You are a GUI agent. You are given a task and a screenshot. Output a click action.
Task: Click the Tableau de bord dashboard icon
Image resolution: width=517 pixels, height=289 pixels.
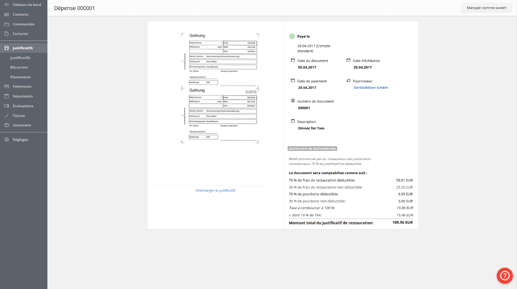click(6, 5)
